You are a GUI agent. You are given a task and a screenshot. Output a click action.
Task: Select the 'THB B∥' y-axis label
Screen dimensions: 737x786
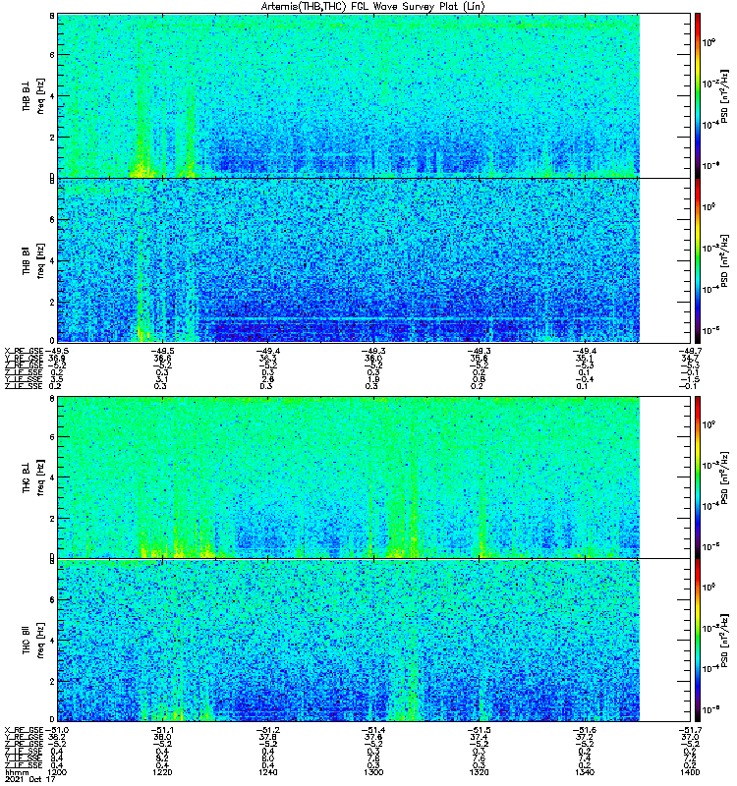27,260
